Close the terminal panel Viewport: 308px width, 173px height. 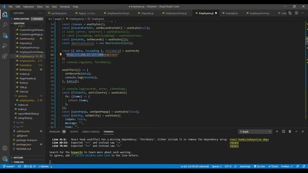point(303,131)
